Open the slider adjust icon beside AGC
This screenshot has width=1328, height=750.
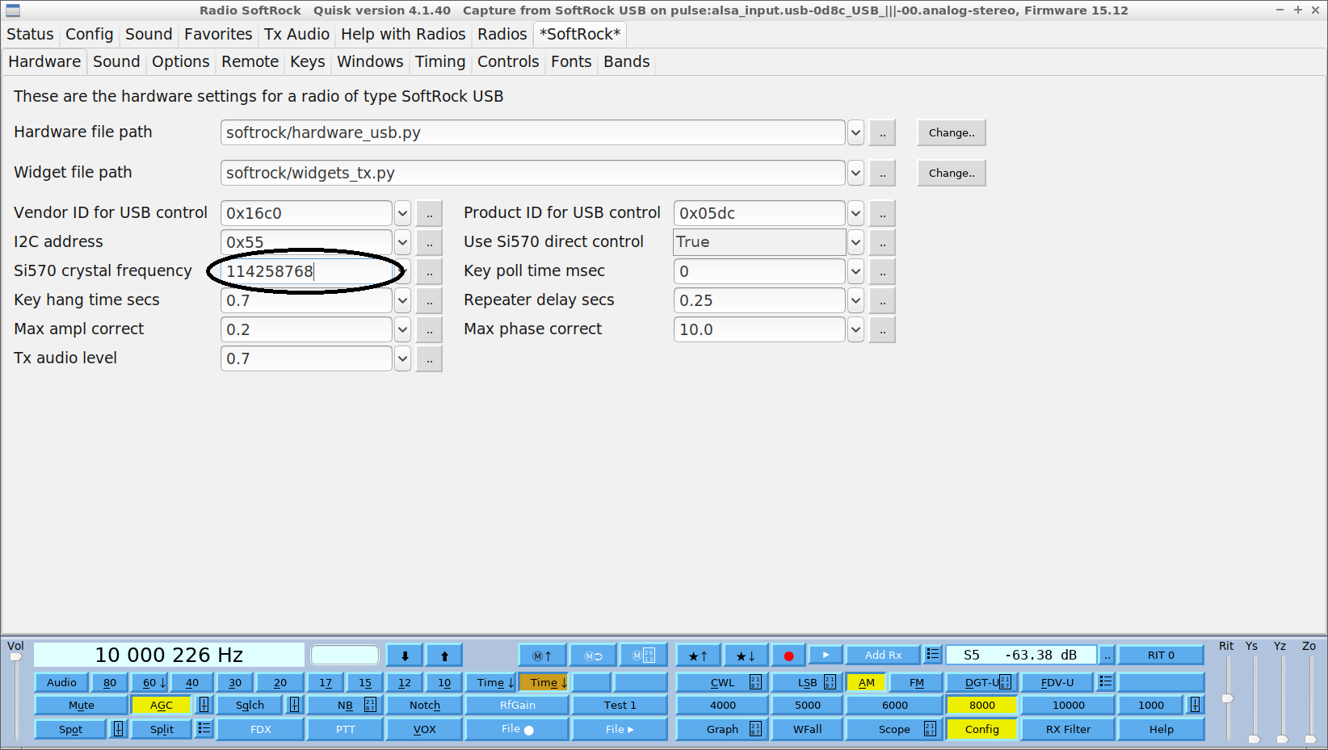click(x=204, y=705)
